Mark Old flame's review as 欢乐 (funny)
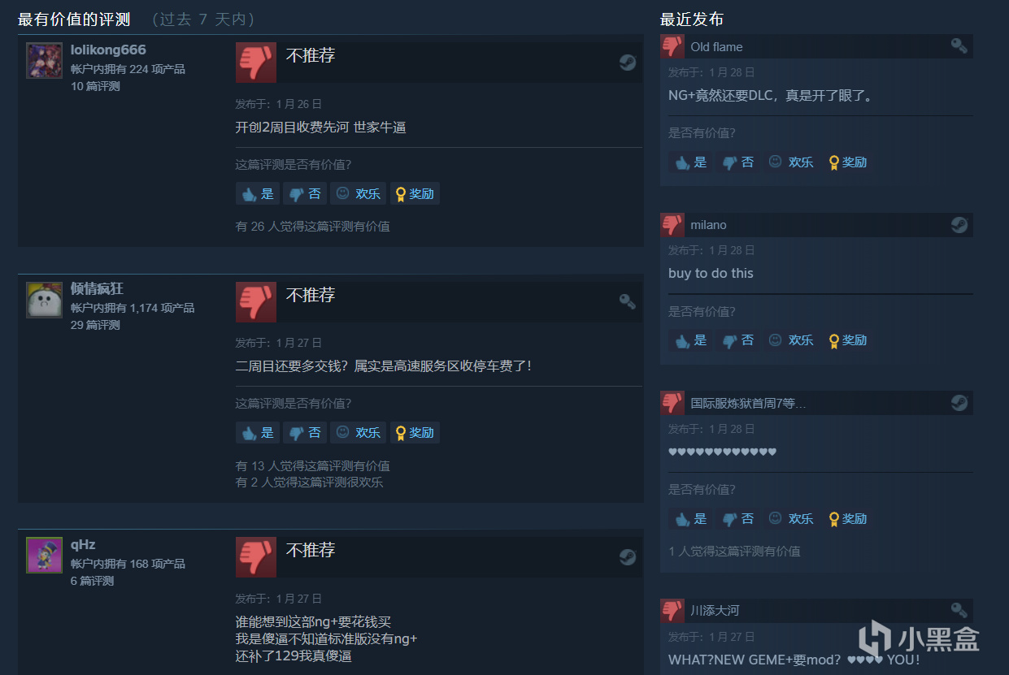This screenshot has height=675, width=1009. 791,162
